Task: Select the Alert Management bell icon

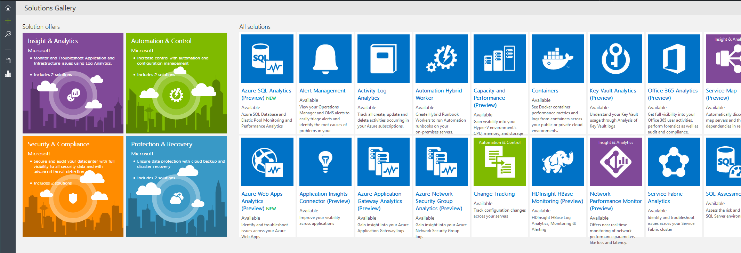Action: coord(325,59)
